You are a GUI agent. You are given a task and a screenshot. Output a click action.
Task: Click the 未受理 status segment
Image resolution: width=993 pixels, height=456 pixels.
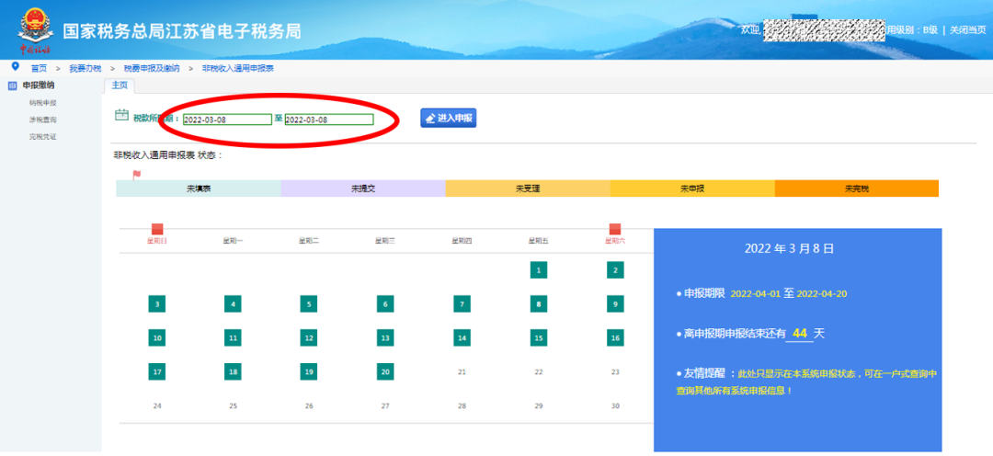[x=528, y=188]
